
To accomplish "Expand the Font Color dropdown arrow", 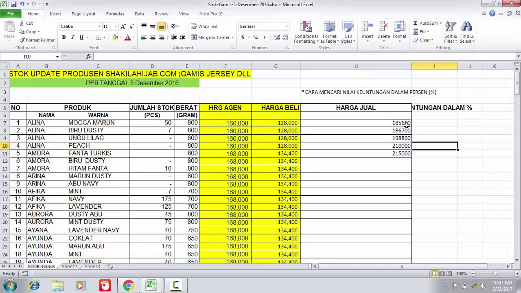I will pyautogui.click(x=133, y=37).
